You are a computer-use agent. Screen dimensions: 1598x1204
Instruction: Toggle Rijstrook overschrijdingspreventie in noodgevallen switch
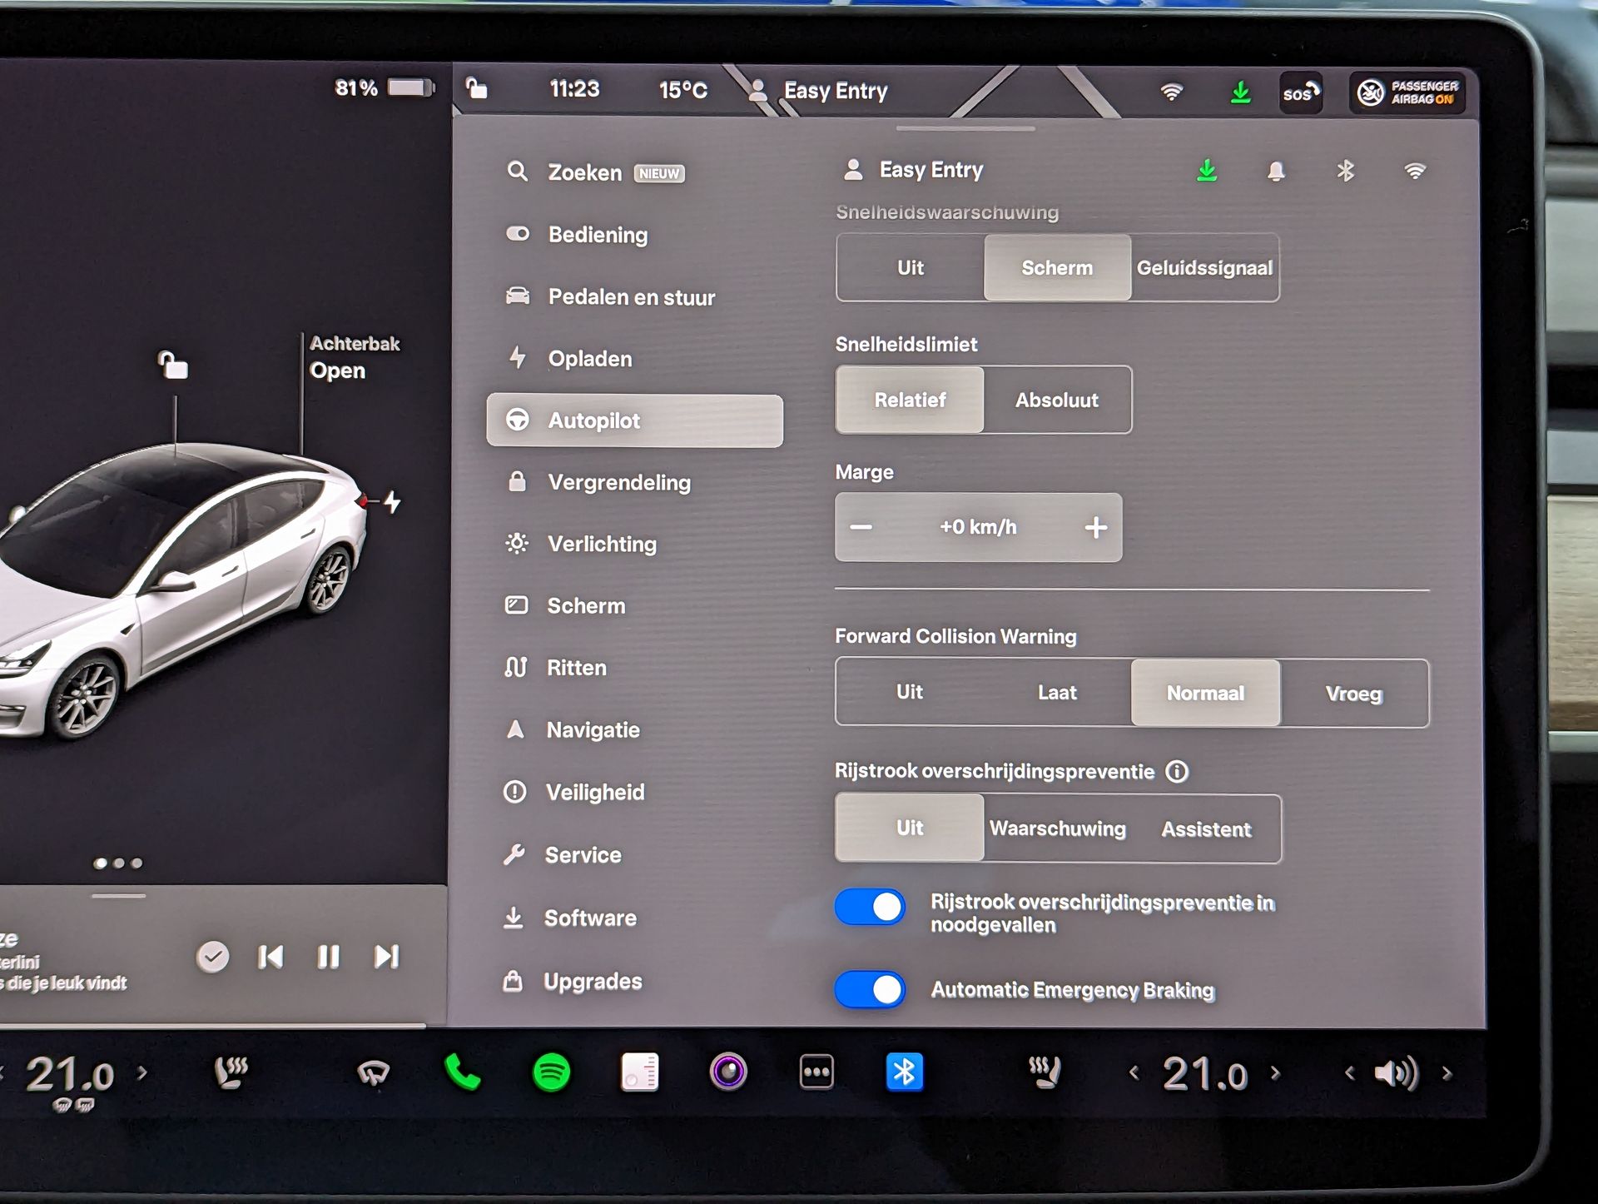pos(870,908)
